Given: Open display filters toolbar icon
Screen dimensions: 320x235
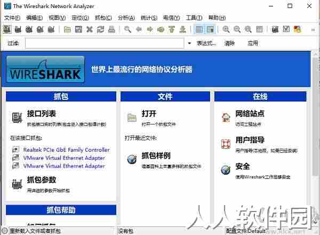Looking at the screenshot, I should click(286, 29).
